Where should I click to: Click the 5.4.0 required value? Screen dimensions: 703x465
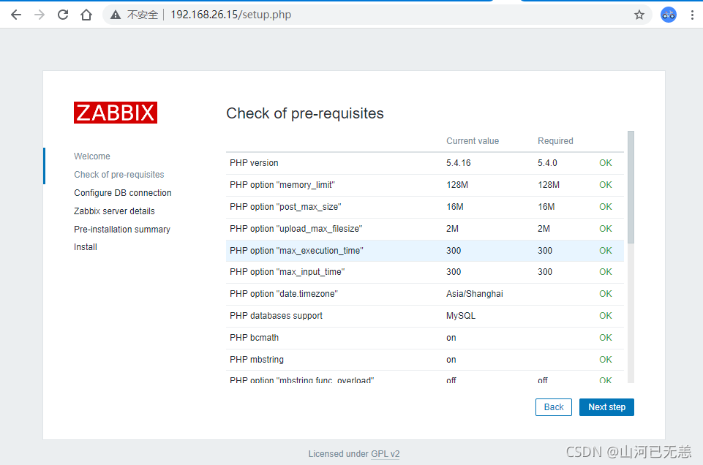point(547,162)
